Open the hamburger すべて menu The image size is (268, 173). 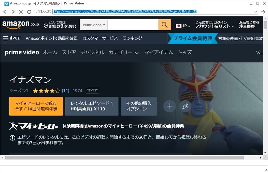pos(12,38)
